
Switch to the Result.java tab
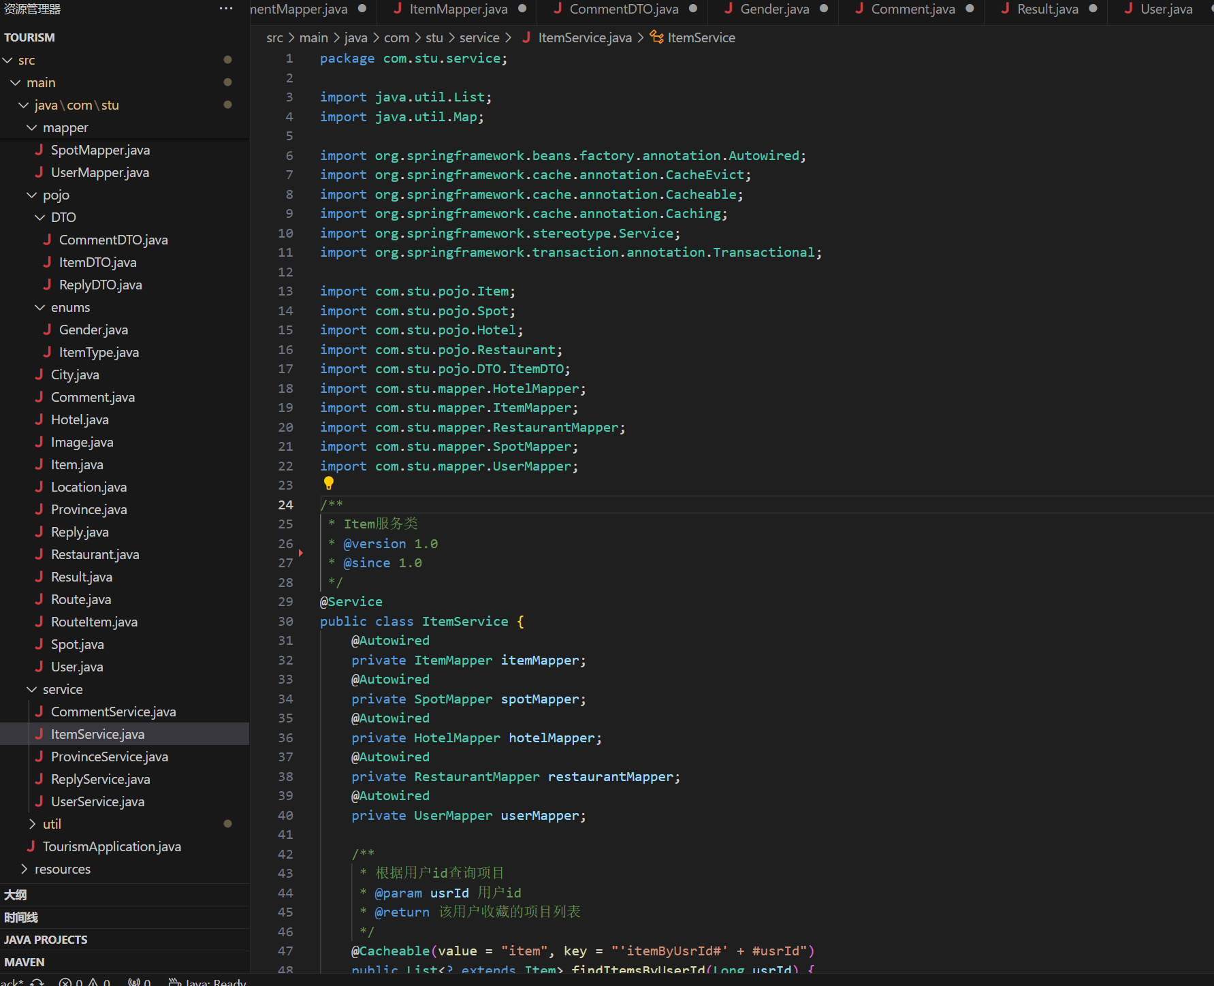[1047, 9]
